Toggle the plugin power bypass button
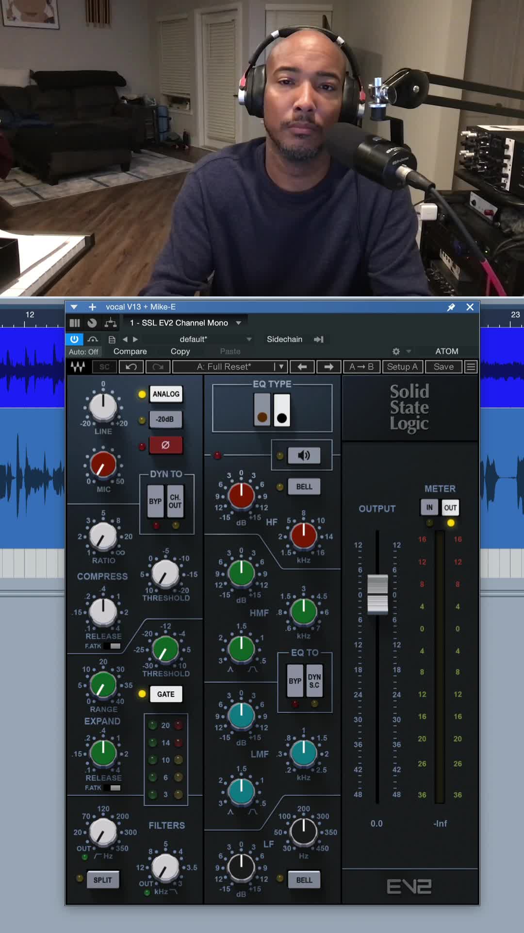The image size is (524, 933). coord(74,339)
